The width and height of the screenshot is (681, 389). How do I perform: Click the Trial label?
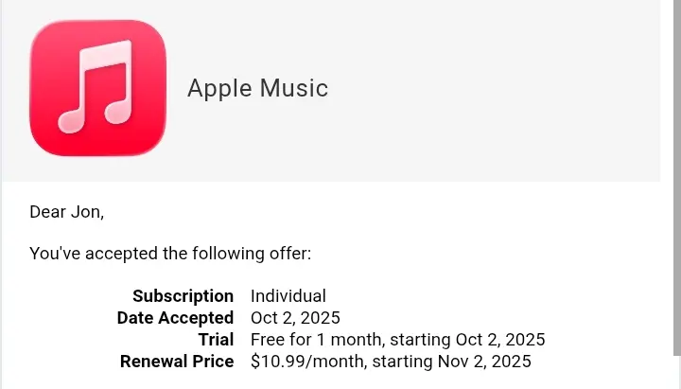[x=216, y=340]
